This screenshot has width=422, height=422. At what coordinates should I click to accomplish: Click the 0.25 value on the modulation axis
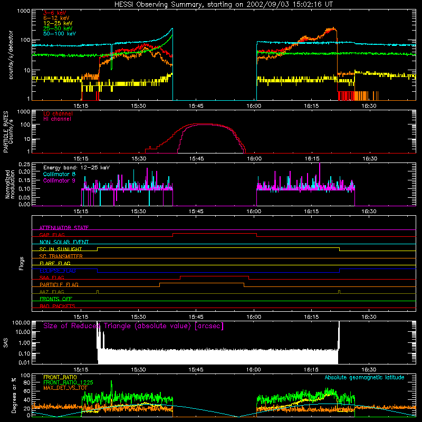24,164
